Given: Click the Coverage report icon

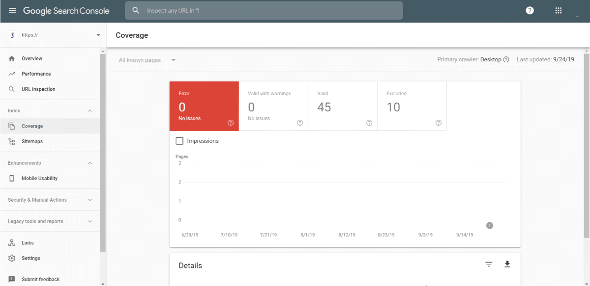Looking at the screenshot, I should [12, 126].
